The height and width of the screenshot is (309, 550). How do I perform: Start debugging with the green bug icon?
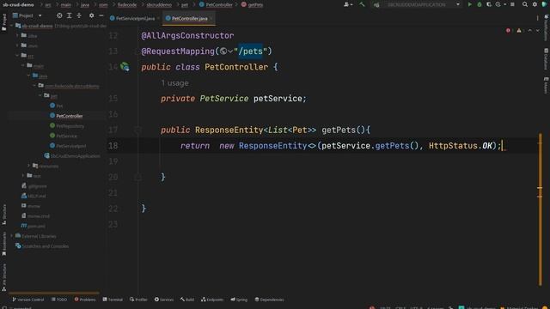pos(480,4)
